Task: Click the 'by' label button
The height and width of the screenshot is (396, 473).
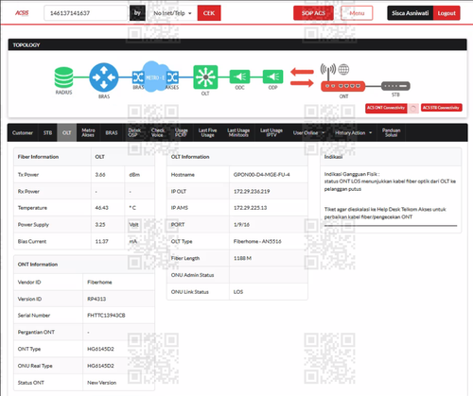Action: 137,13
